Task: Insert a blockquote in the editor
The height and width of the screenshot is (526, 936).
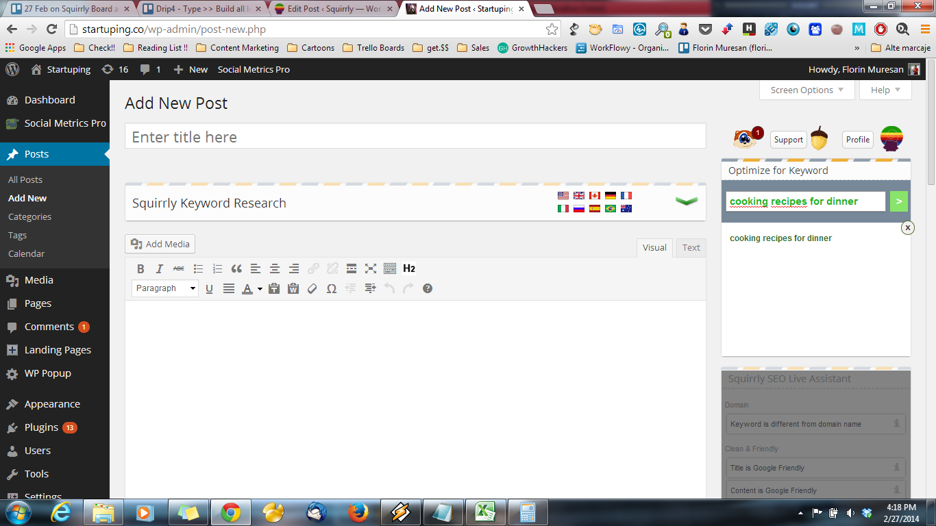Action: point(236,268)
